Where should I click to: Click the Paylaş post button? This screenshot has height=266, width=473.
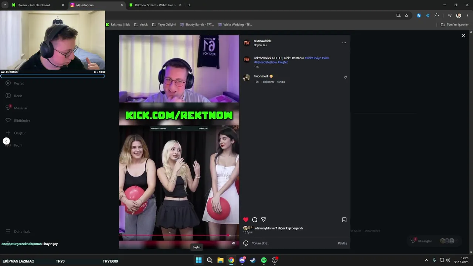click(x=342, y=243)
